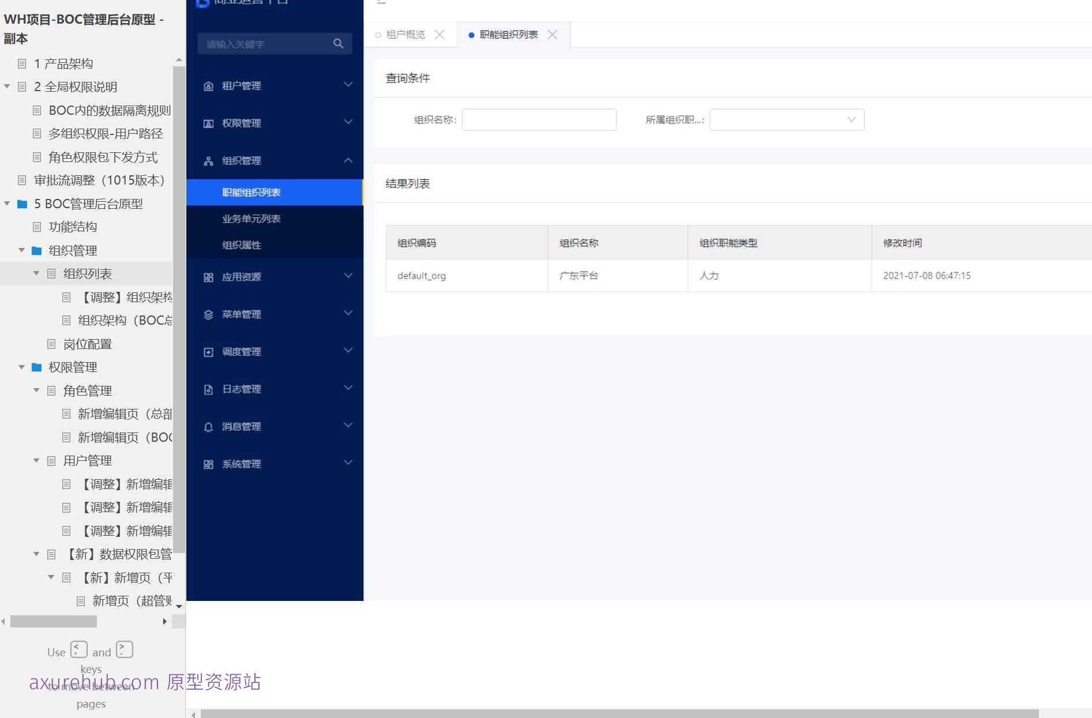Click the default_org table link
Viewport: 1092px width, 718px height.
[421, 276]
